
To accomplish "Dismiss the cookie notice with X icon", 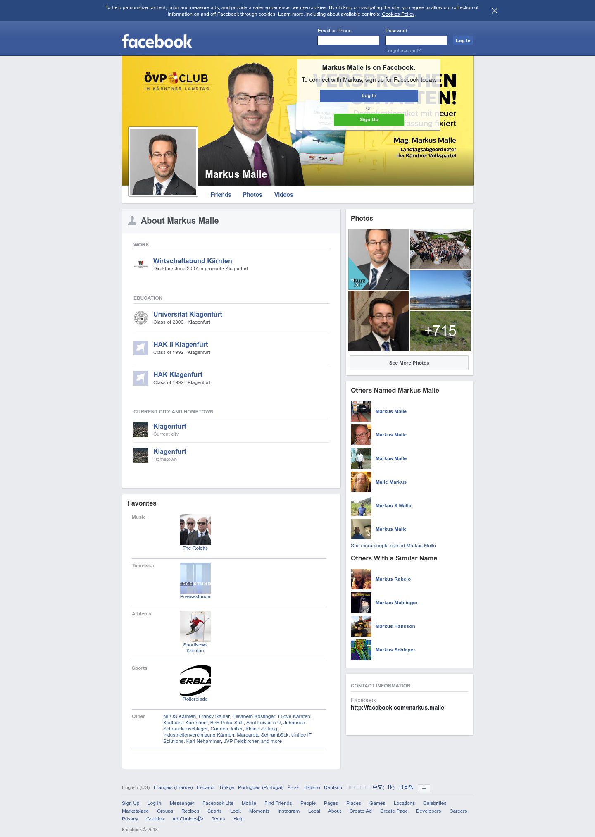I will (494, 11).
